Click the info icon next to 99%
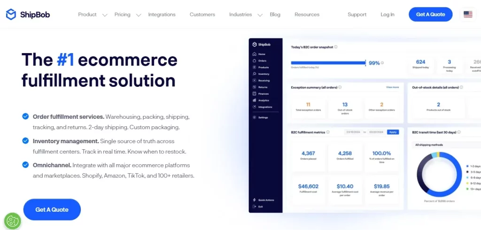 click(x=382, y=63)
